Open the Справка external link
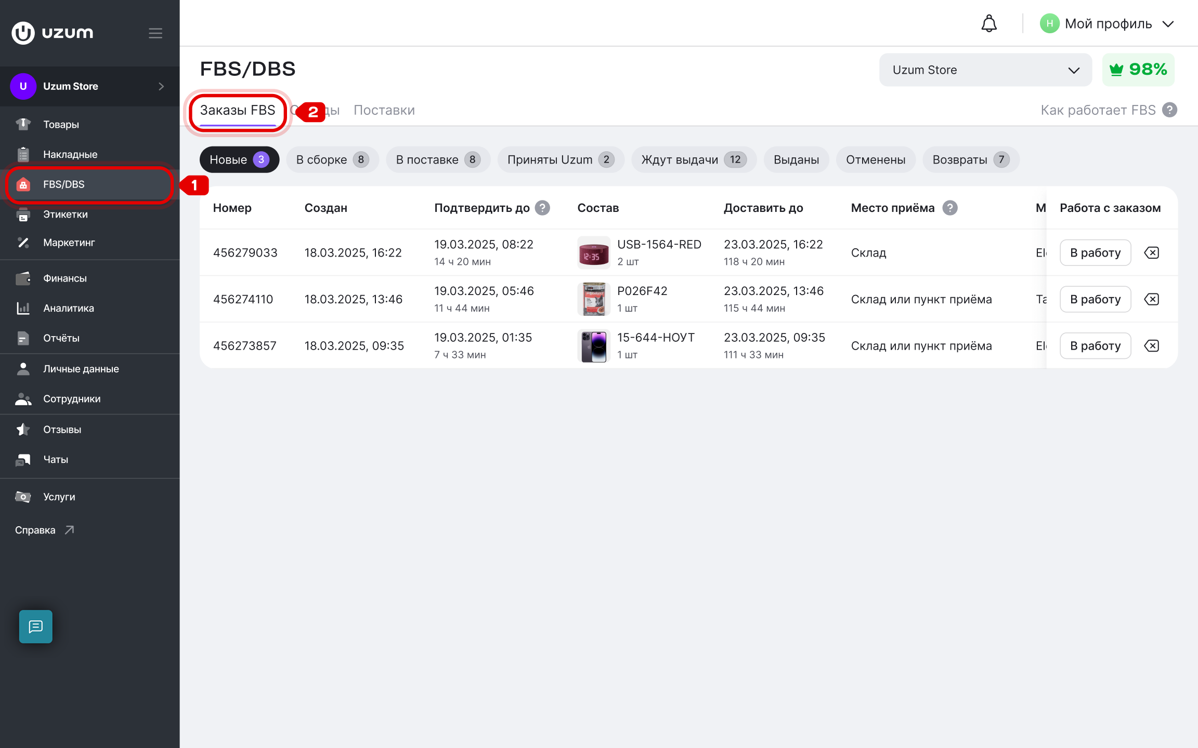 click(x=45, y=530)
